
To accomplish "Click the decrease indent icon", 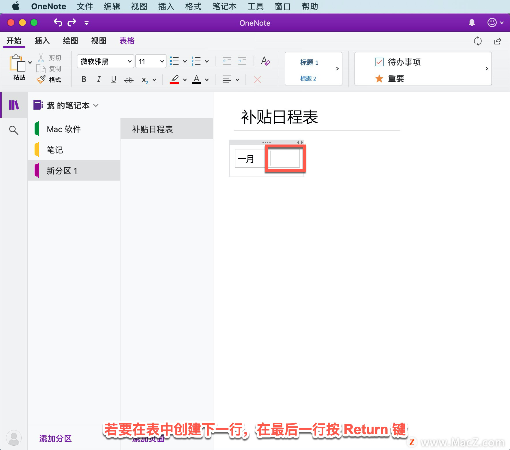I will point(227,61).
